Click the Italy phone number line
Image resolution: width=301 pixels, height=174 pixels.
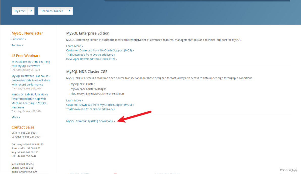25,153
